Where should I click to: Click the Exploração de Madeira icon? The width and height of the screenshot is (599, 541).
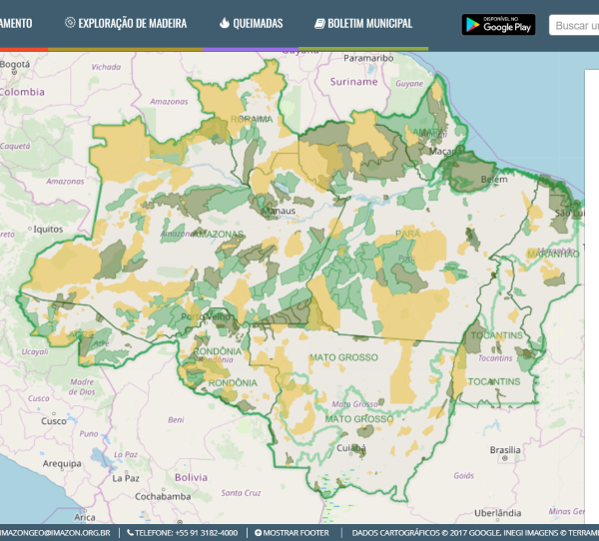[70, 23]
